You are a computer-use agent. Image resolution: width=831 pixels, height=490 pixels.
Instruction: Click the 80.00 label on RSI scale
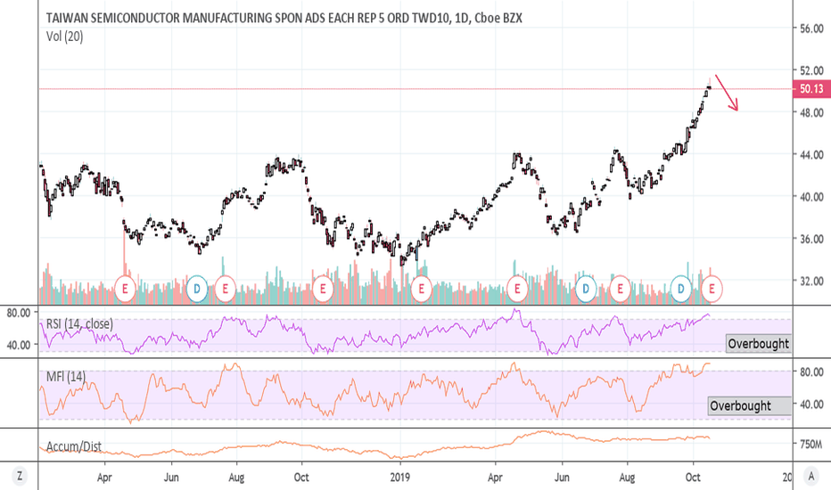[x=19, y=313]
